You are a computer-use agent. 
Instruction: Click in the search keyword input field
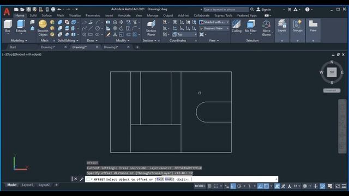click(x=226, y=9)
